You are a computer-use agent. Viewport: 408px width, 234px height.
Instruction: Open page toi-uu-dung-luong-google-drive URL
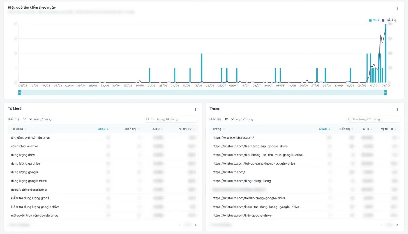coord(254,163)
